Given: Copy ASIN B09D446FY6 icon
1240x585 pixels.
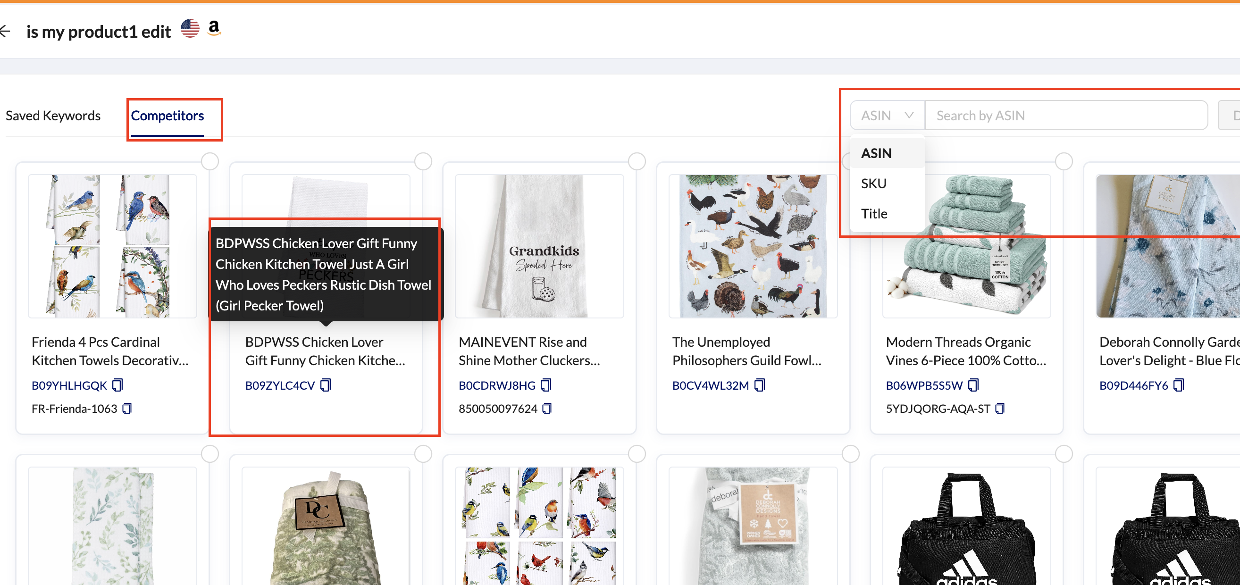Looking at the screenshot, I should pyautogui.click(x=1178, y=385).
